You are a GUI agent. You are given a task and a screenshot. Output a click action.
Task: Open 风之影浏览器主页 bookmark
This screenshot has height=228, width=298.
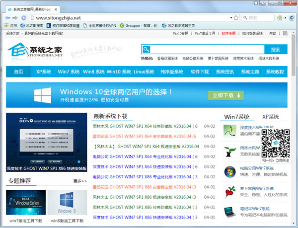tap(178, 25)
